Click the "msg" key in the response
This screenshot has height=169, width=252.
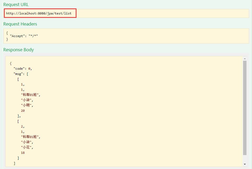(18, 74)
